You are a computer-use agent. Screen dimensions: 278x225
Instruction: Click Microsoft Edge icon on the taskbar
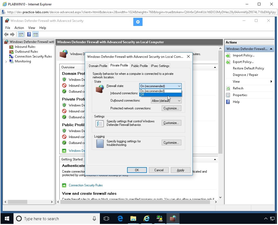click(x=120, y=219)
